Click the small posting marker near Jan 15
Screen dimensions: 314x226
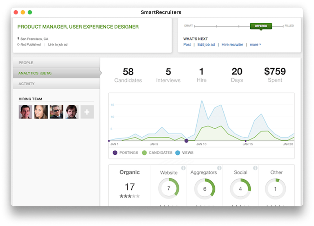(245, 141)
